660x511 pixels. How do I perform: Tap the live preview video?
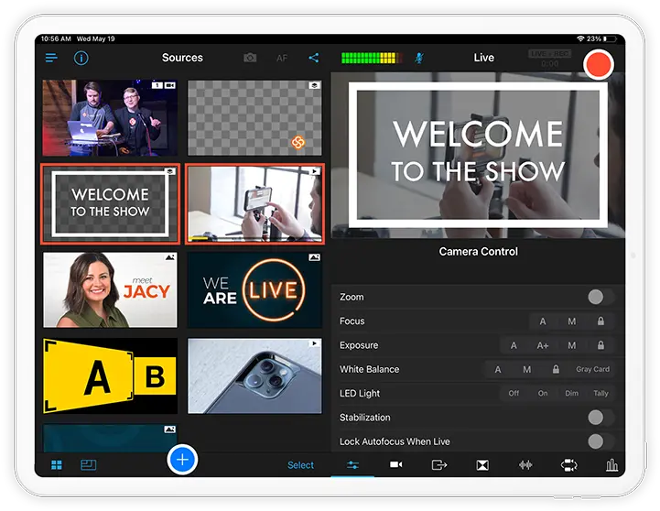478,156
